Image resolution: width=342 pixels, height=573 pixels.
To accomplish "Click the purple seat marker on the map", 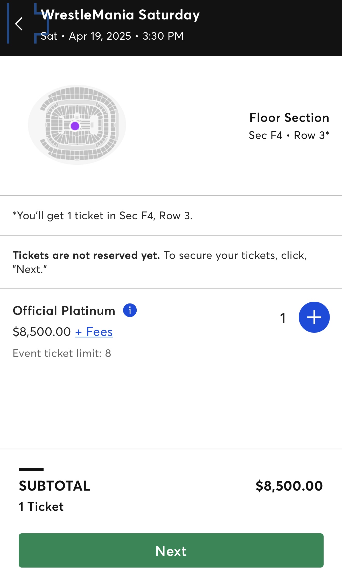I will coord(75,126).
